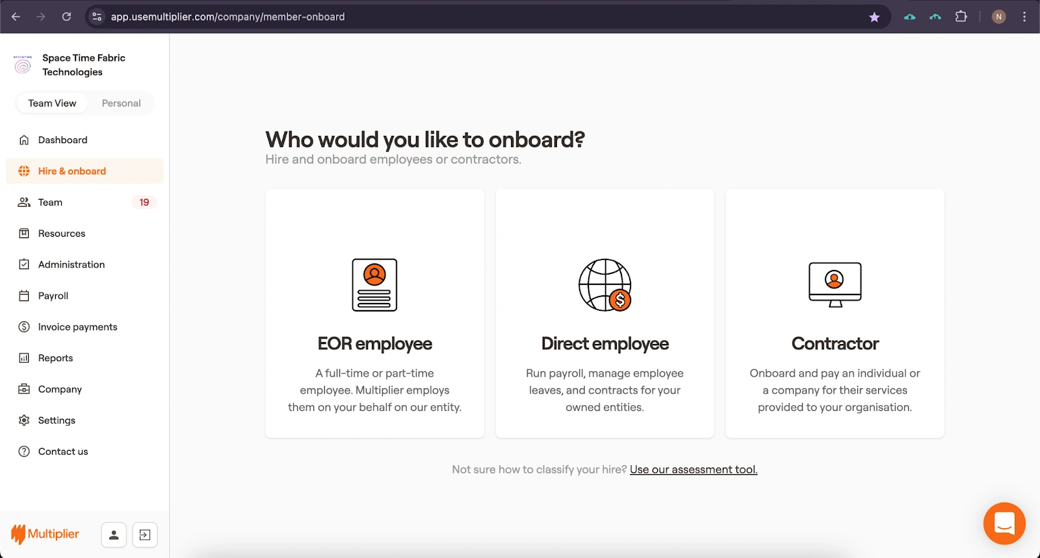Open the profile person icon button
The width and height of the screenshot is (1040, 558).
(114, 535)
